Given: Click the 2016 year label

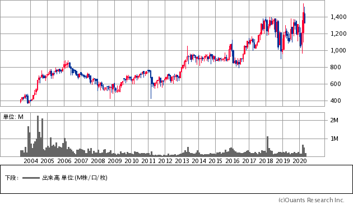Looking at the screenshot, I should [233, 161].
